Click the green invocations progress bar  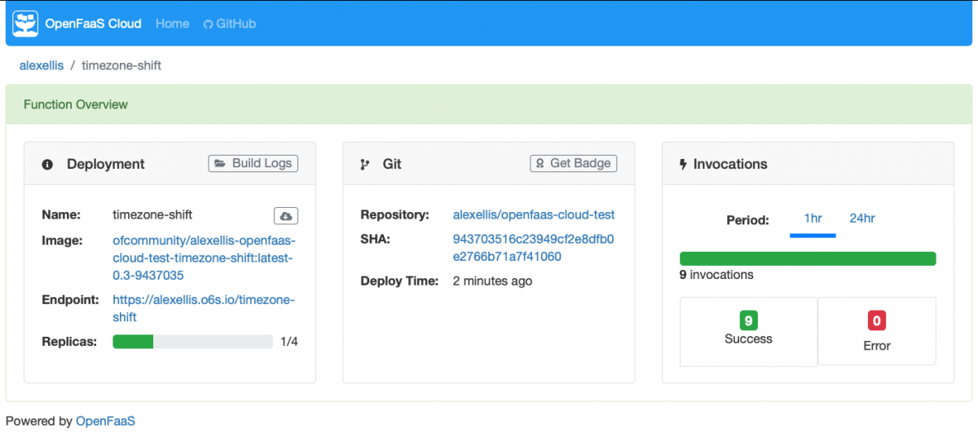coord(807,258)
